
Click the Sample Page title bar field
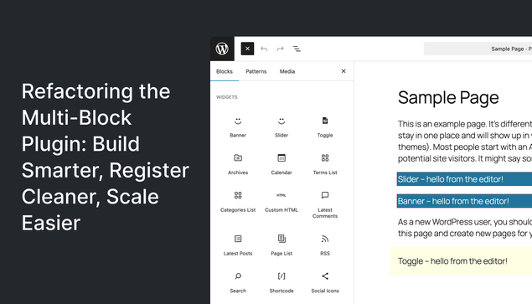click(x=478, y=49)
